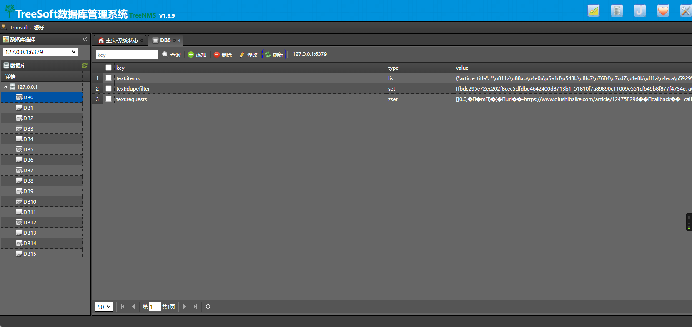Screen dimensions: 692x327
Task: Sort by key column header
Action: click(250, 68)
